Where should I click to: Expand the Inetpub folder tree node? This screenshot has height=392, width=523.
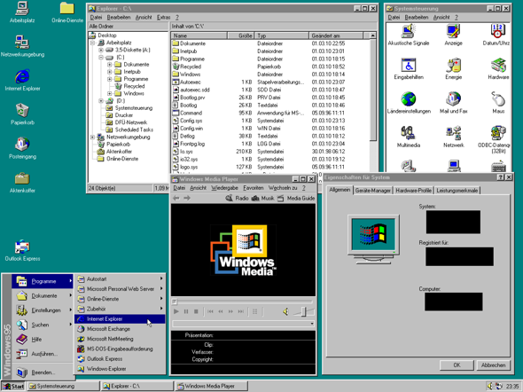tap(109, 72)
